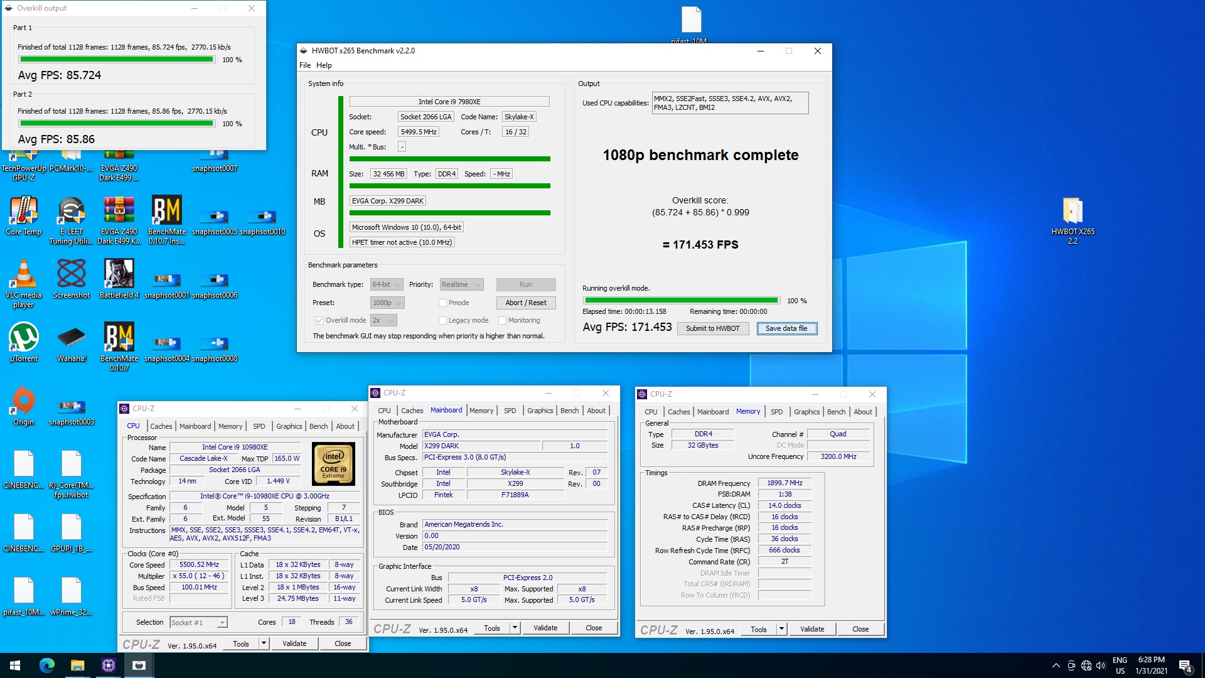This screenshot has height=678, width=1205.
Task: Open the Battlefield 4 desktop icon
Action: click(x=119, y=279)
